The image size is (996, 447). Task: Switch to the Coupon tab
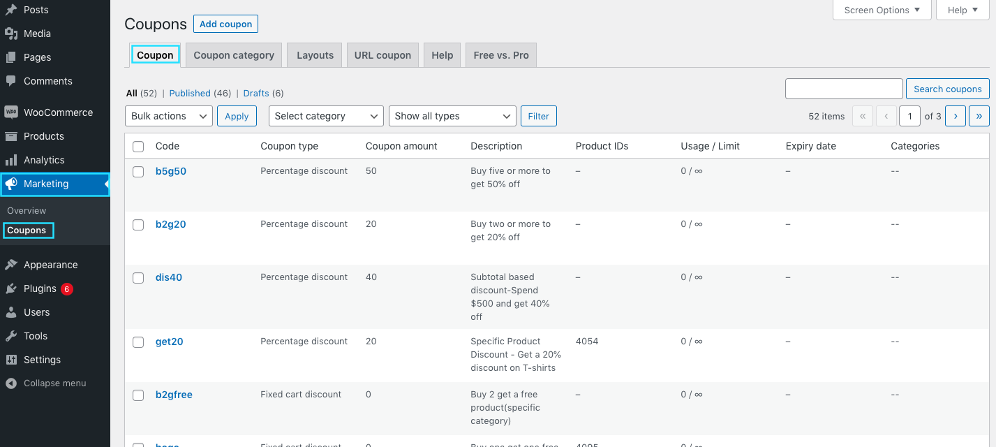(x=155, y=55)
